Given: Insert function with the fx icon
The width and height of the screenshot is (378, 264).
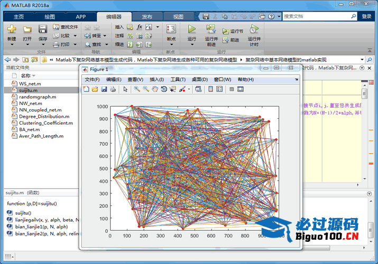Looking at the screenshot, I should 140,27.
